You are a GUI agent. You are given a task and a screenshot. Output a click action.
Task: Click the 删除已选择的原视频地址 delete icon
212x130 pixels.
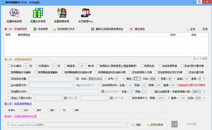pos(93,29)
